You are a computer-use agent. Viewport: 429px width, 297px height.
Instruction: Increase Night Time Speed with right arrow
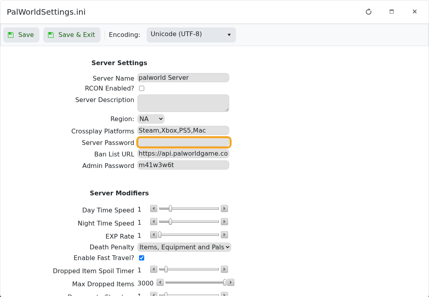point(224,222)
